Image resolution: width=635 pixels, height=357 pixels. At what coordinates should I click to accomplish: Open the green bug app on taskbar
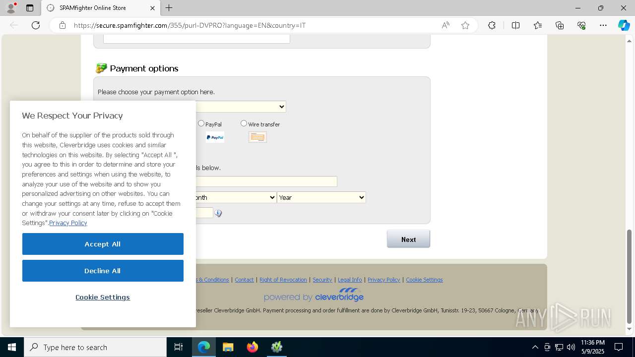pos(277,347)
